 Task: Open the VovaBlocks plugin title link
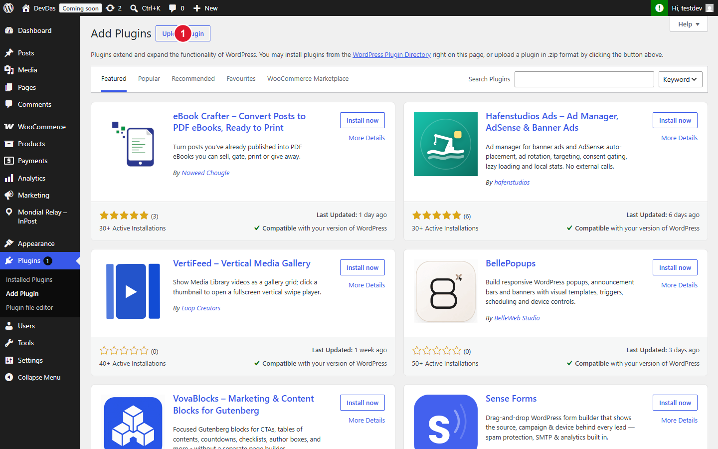[x=243, y=405]
